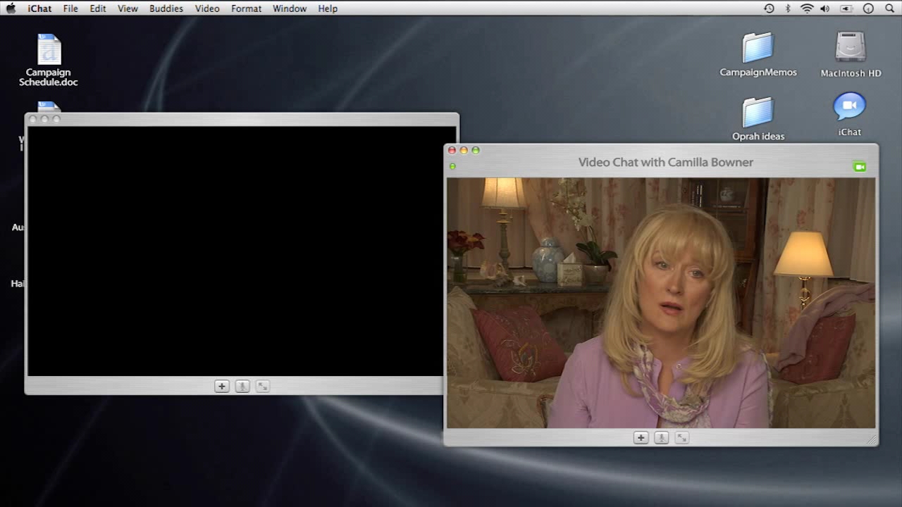Click the Time Machine menu bar icon
This screenshot has height=507, width=902.
tap(769, 8)
